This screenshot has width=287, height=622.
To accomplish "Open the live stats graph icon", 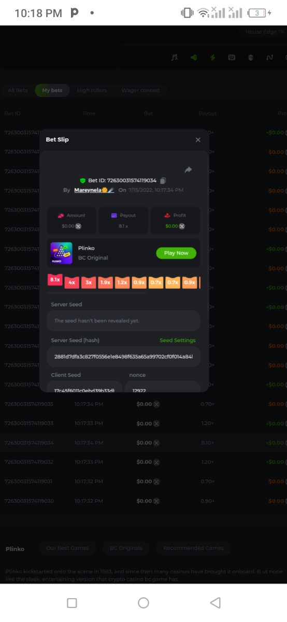I will [x=269, y=58].
